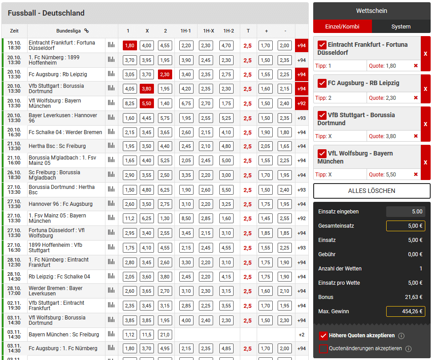The height and width of the screenshot is (360, 432).
Task: View statistics icon for 1. Fsv Mainz 05 : Bayern München
Action: point(111,218)
